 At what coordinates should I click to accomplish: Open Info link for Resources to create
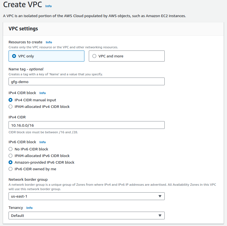coord(49,42)
